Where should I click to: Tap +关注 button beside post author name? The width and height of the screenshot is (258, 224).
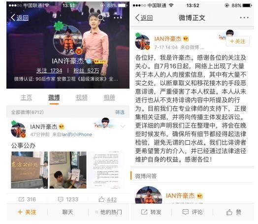[238, 41]
